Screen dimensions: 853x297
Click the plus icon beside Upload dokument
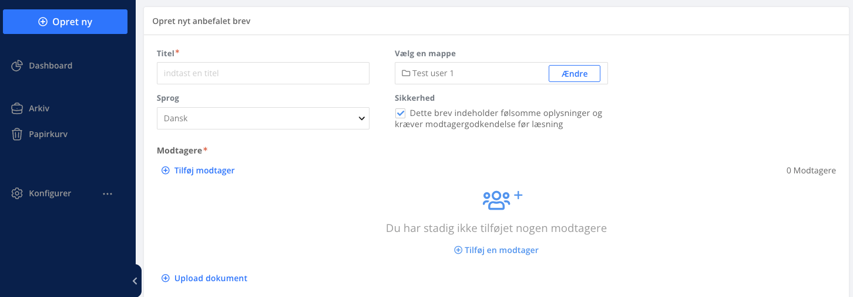[x=166, y=278]
